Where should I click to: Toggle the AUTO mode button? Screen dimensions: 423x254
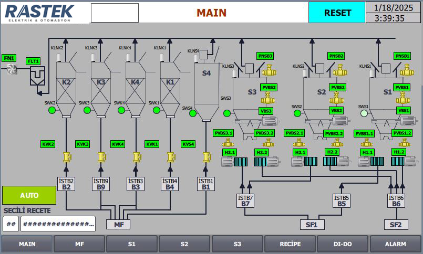click(29, 195)
